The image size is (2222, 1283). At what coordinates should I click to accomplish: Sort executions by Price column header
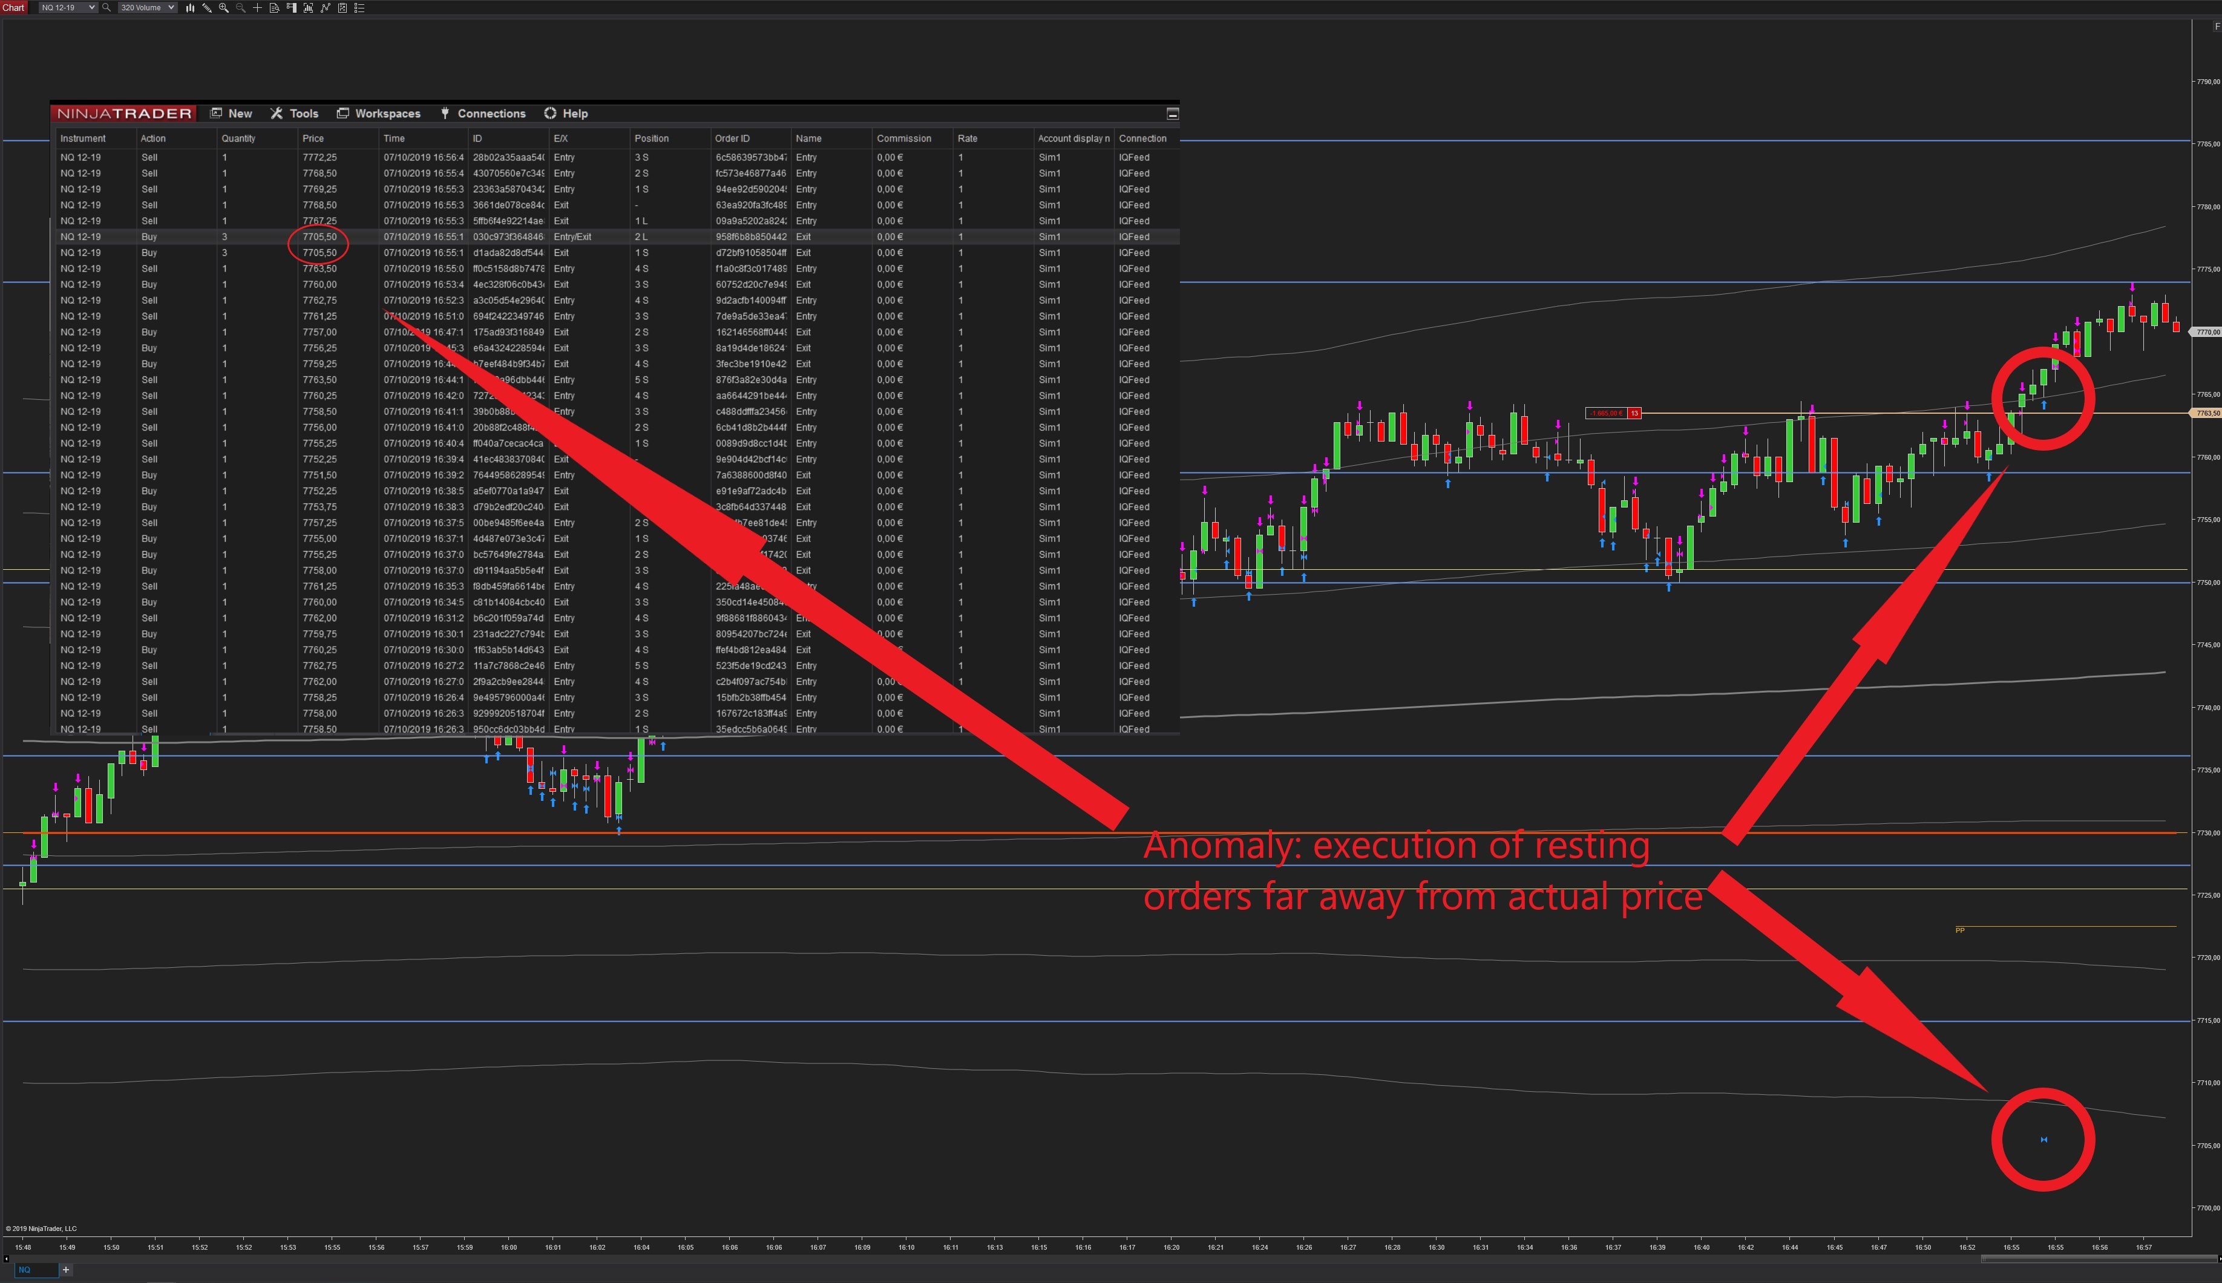coord(313,139)
